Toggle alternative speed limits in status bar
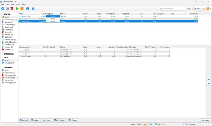This screenshot has height=126, width=212. pos(150,125)
